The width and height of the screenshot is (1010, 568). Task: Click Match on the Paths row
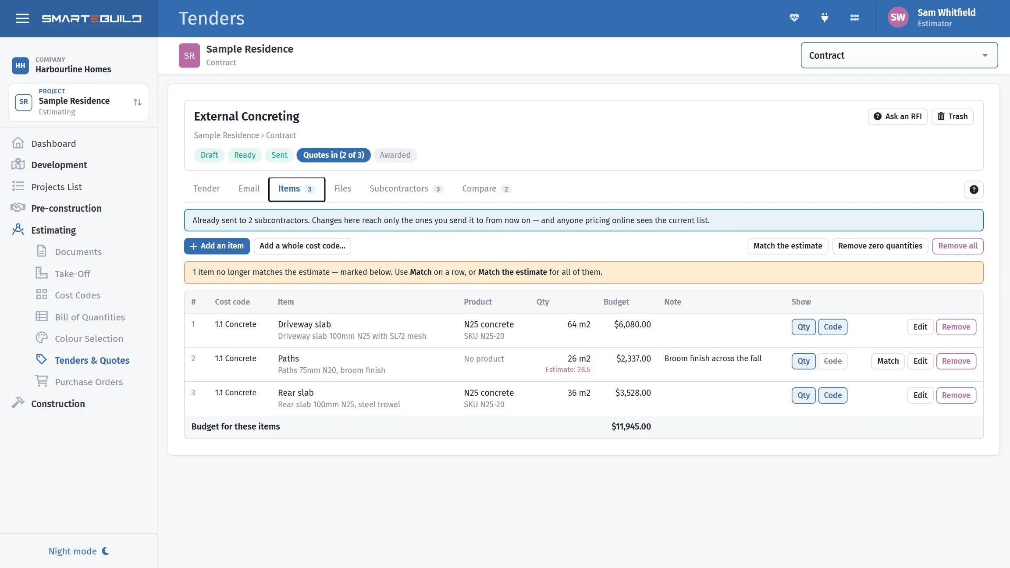click(x=888, y=361)
